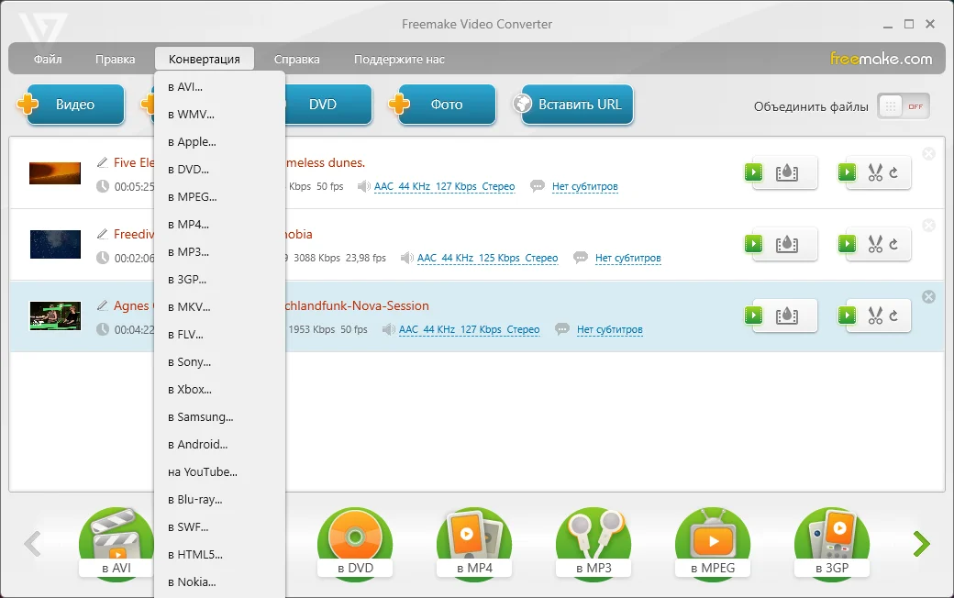Expand audio track dropdown of first video

[444, 187]
